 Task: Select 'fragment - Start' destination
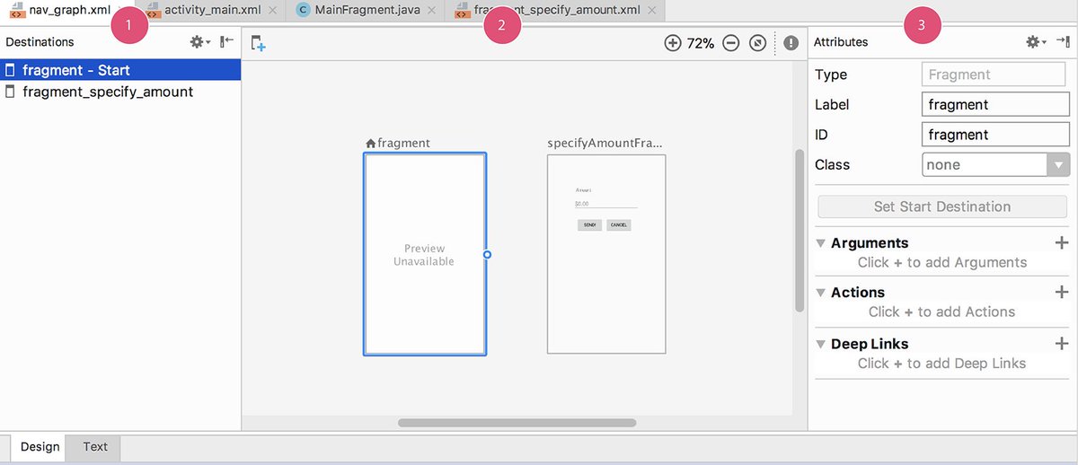pyautogui.click(x=120, y=70)
